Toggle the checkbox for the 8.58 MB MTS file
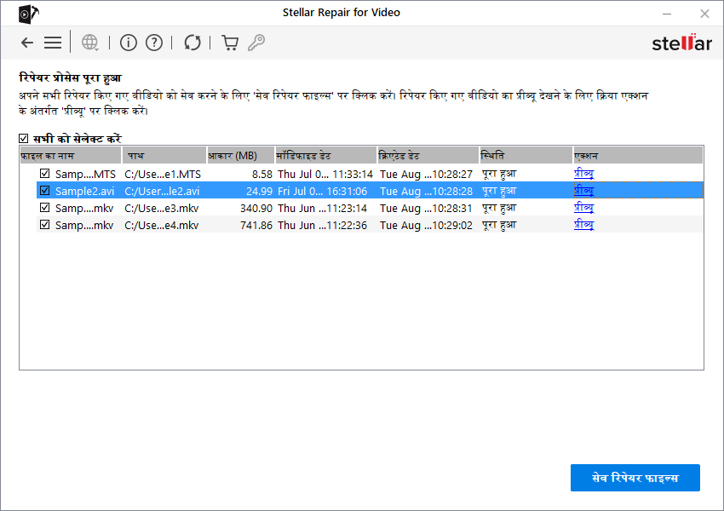The width and height of the screenshot is (724, 511). click(45, 174)
